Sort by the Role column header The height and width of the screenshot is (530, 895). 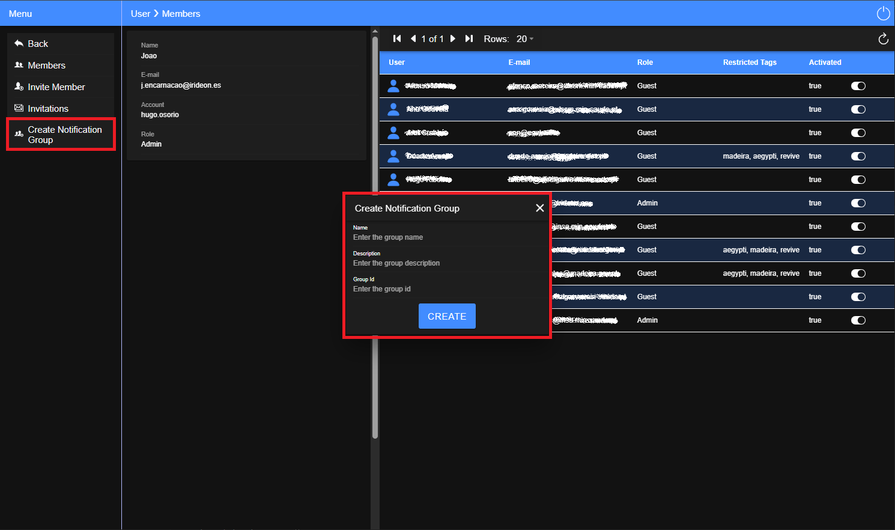pyautogui.click(x=645, y=62)
